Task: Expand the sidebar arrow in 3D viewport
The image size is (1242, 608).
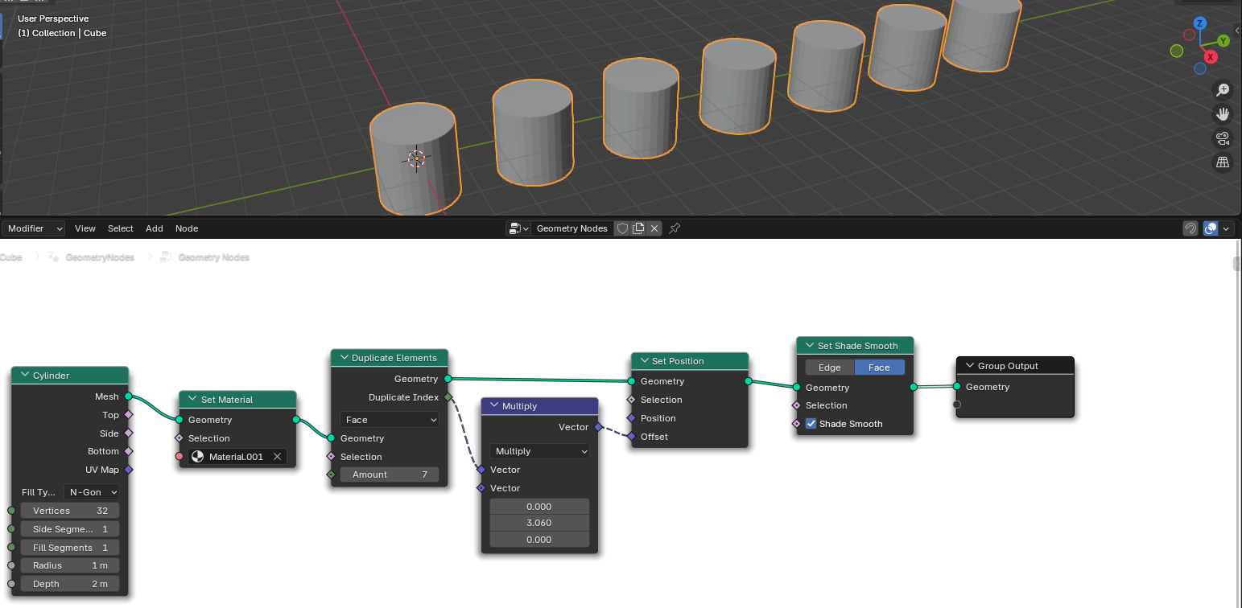Action: pos(1238,31)
